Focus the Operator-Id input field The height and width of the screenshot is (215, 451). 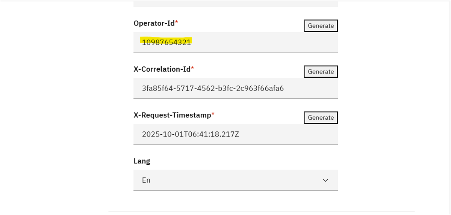click(x=263, y=42)
